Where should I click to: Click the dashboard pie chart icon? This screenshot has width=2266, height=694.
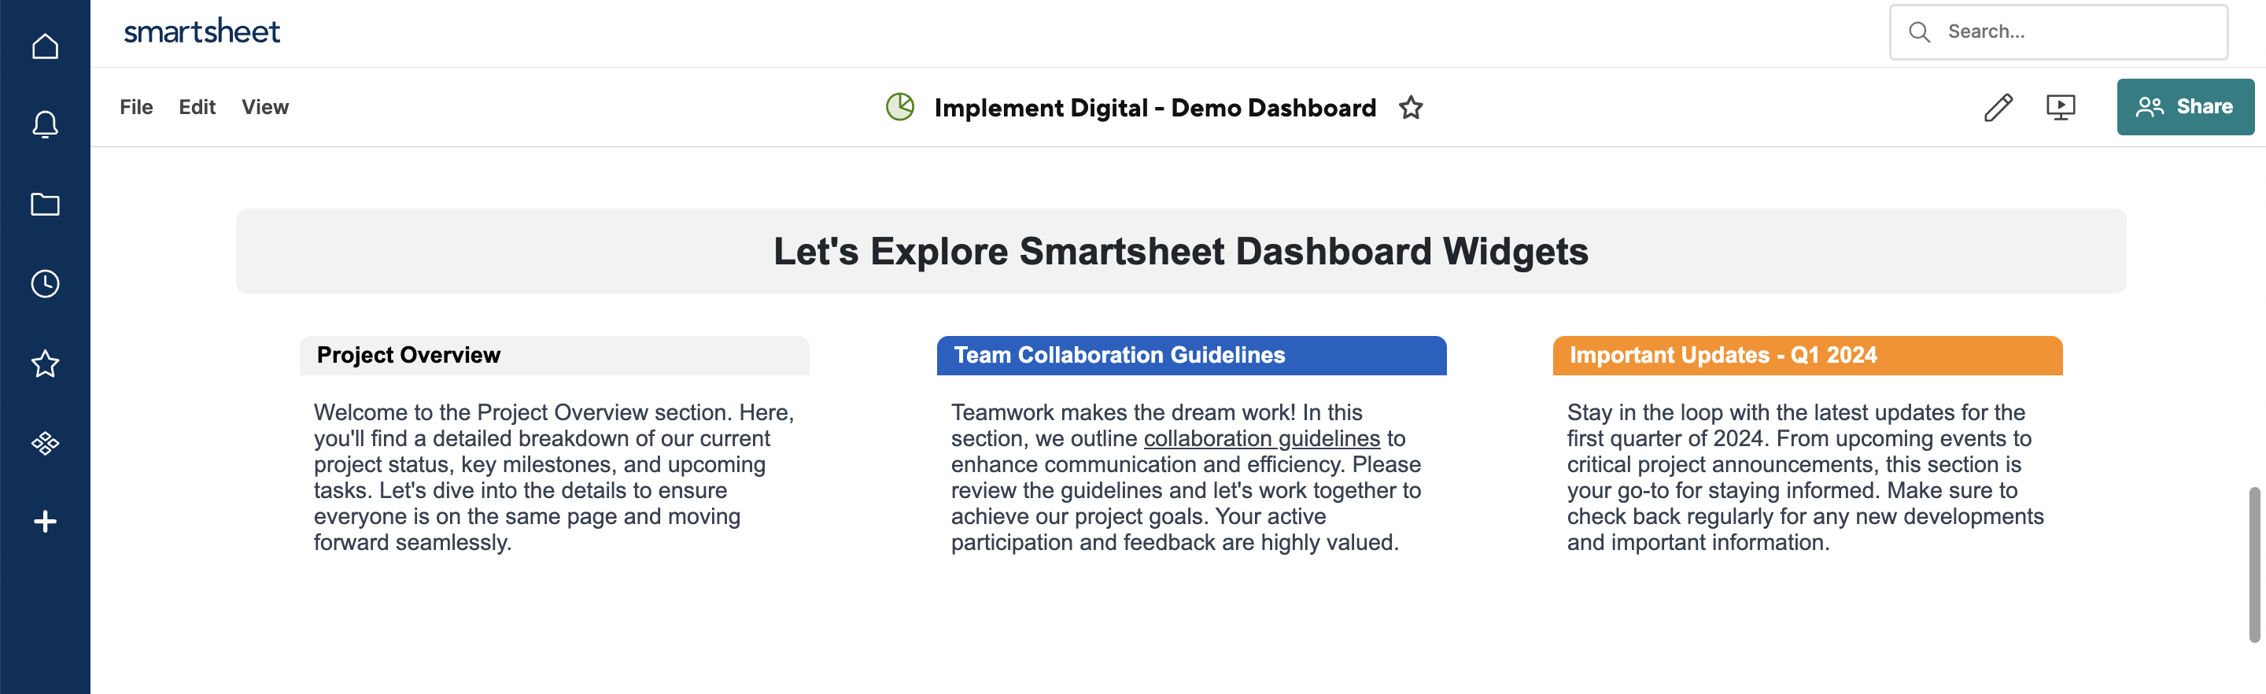tap(900, 107)
